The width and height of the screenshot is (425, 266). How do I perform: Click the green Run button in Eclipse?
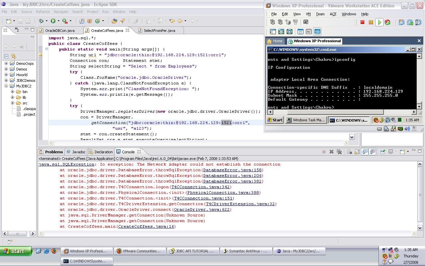[x=53, y=21]
